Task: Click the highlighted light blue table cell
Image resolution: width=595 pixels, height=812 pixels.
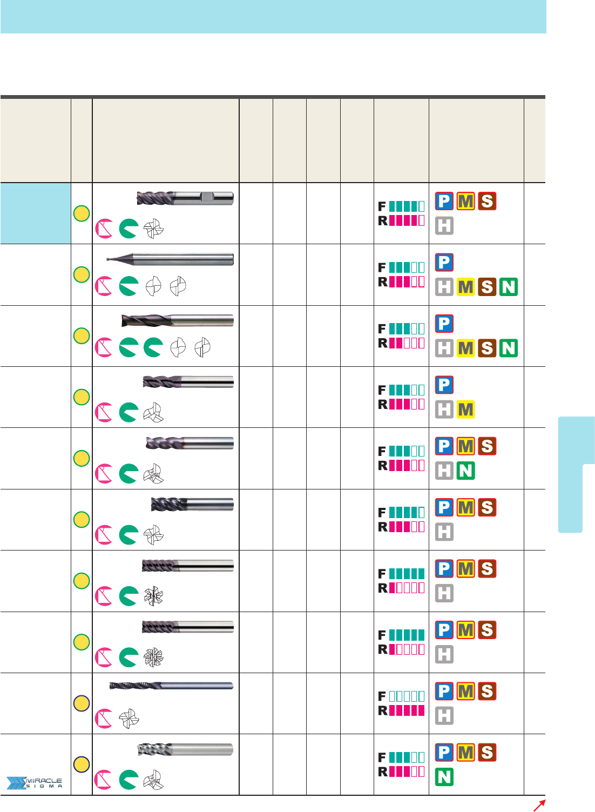Action: [x=36, y=213]
